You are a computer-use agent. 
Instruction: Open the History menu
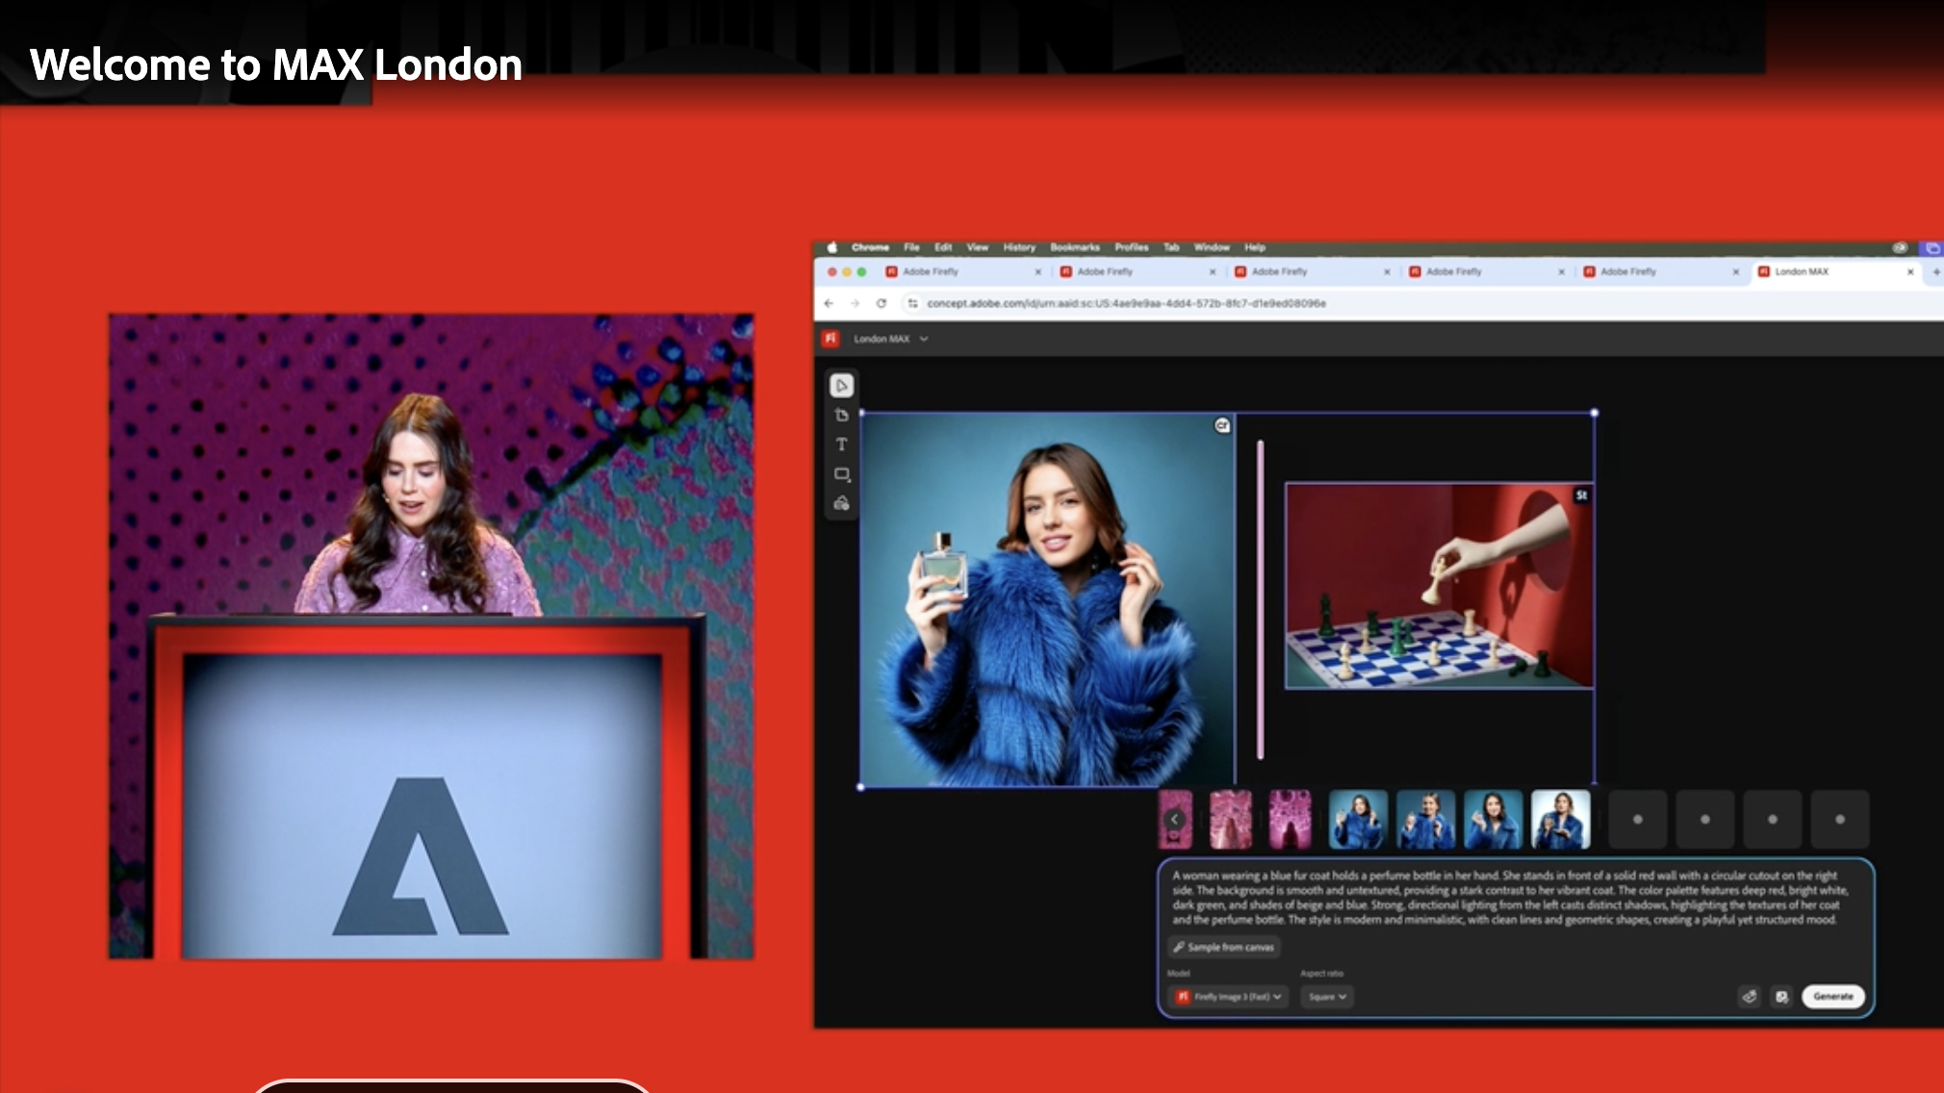[1019, 247]
